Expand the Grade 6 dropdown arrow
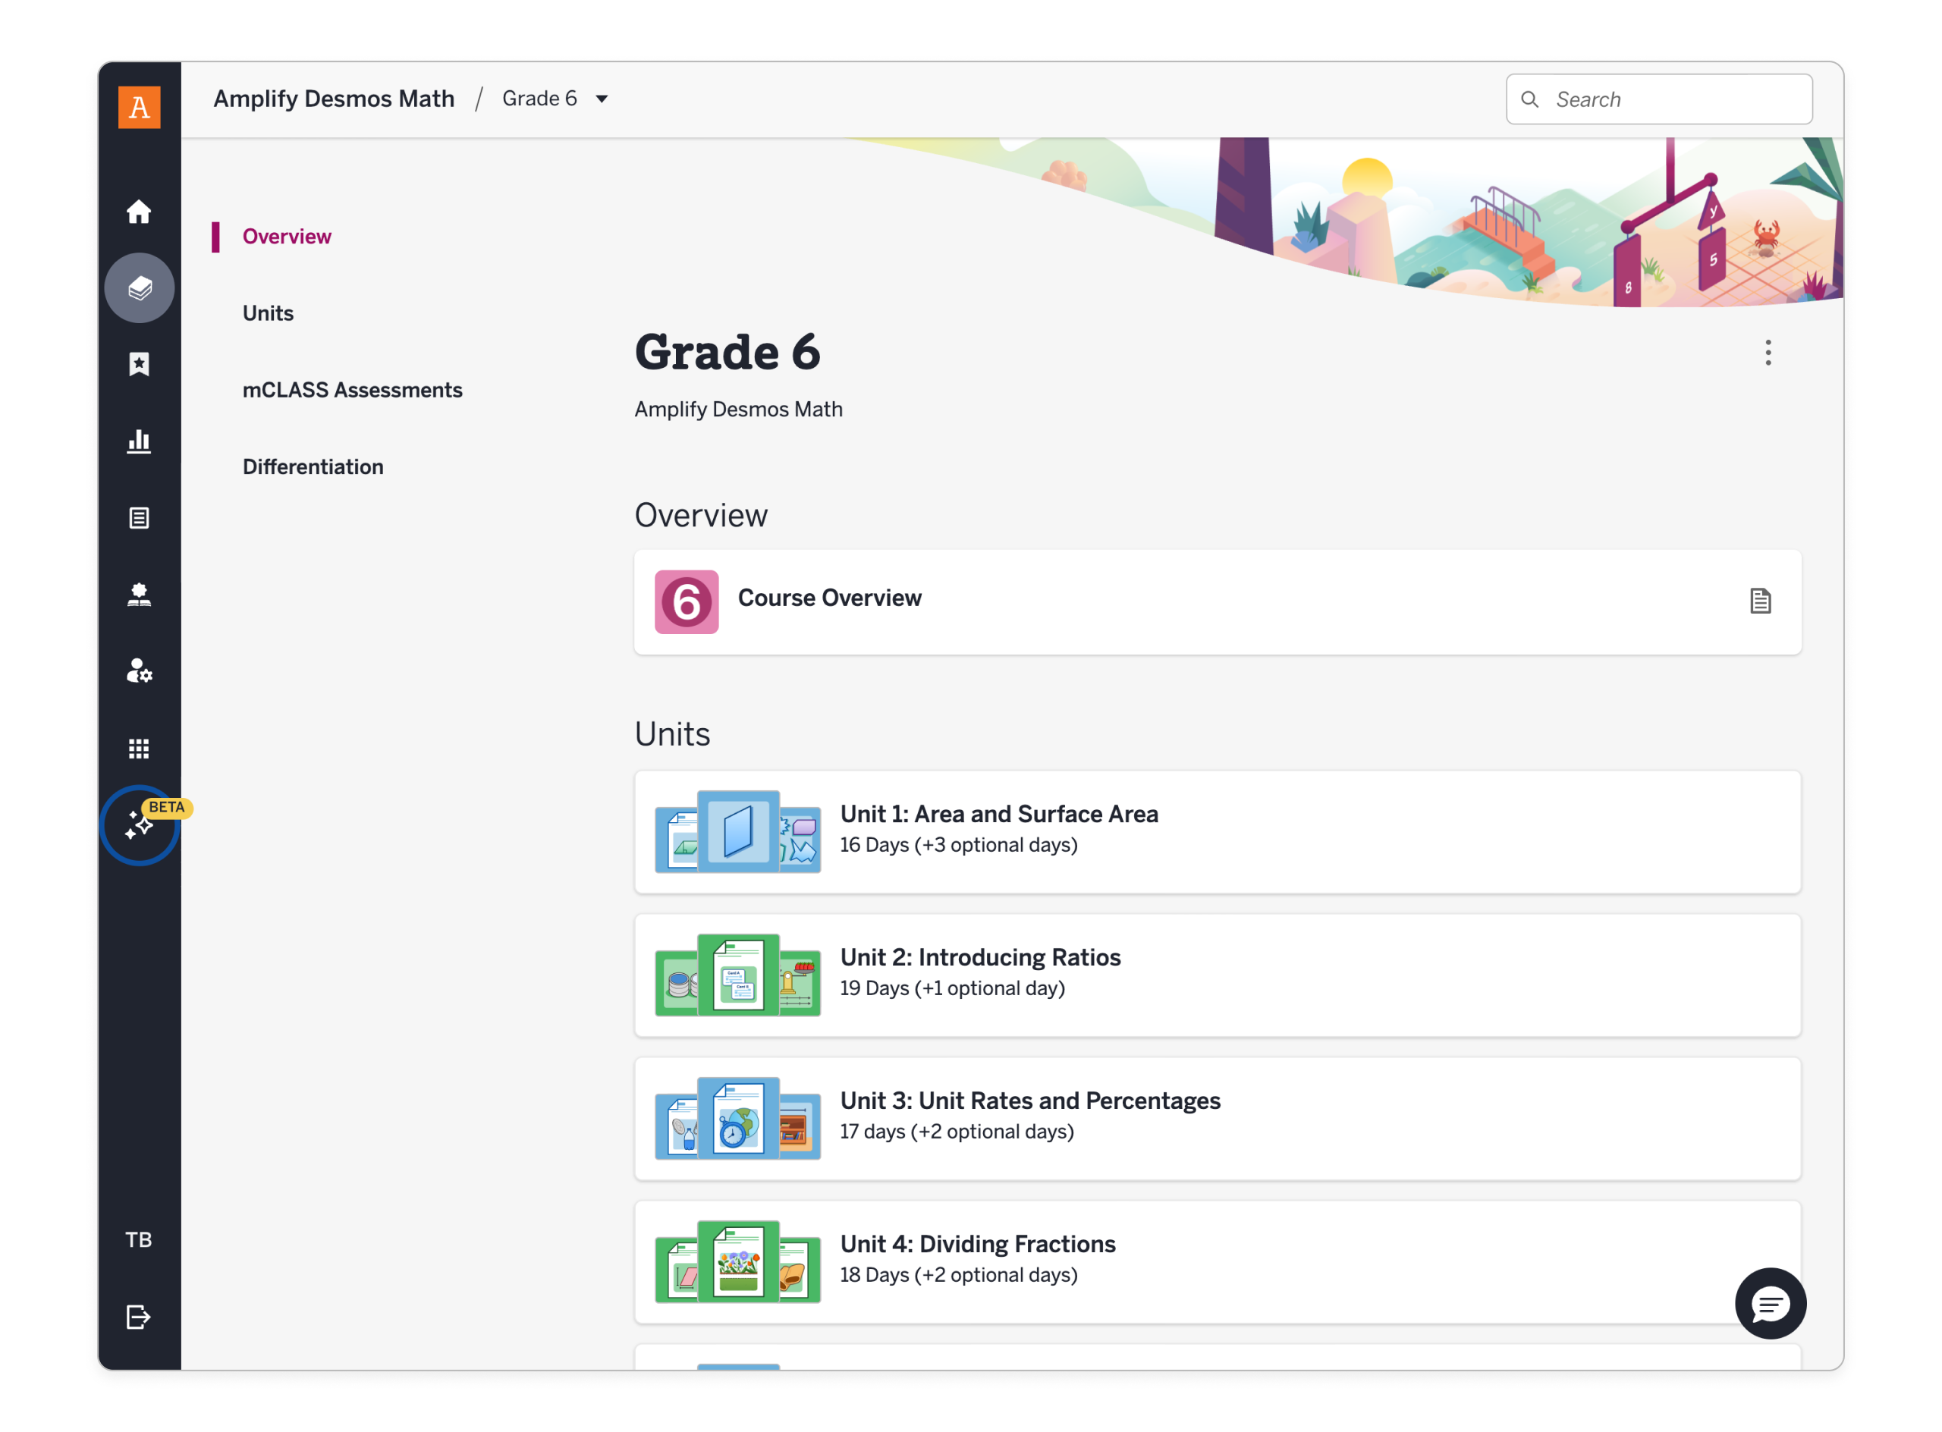The height and width of the screenshot is (1432, 1942). [x=603, y=99]
